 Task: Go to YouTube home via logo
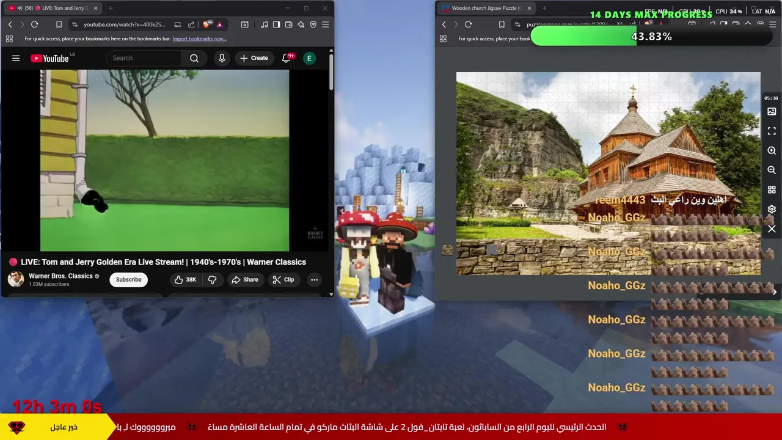(49, 58)
